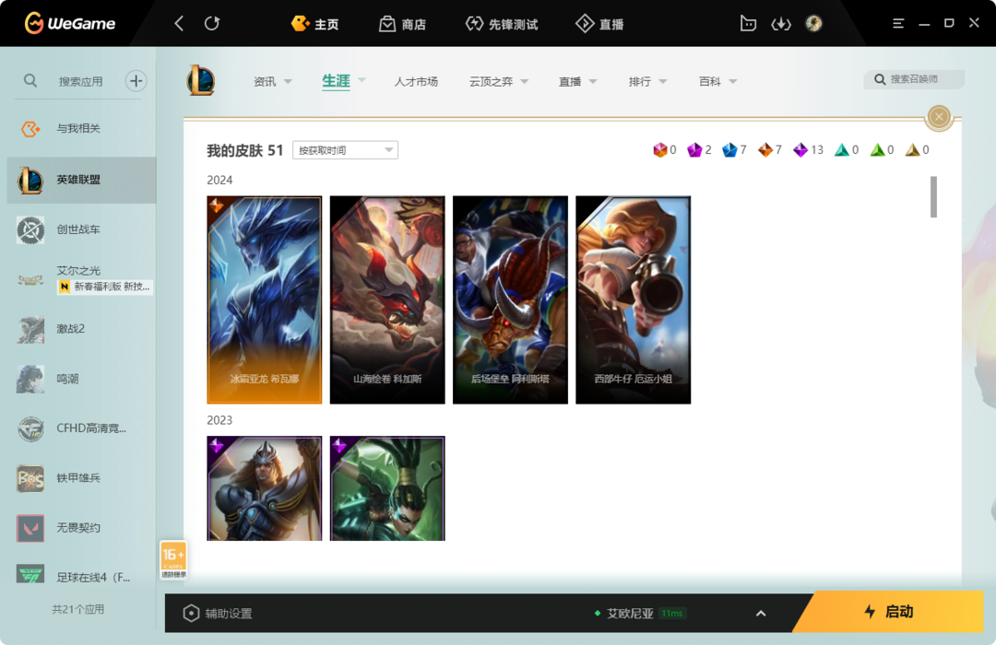
Task: Select 鸣潮 in the sidebar
Action: point(81,379)
